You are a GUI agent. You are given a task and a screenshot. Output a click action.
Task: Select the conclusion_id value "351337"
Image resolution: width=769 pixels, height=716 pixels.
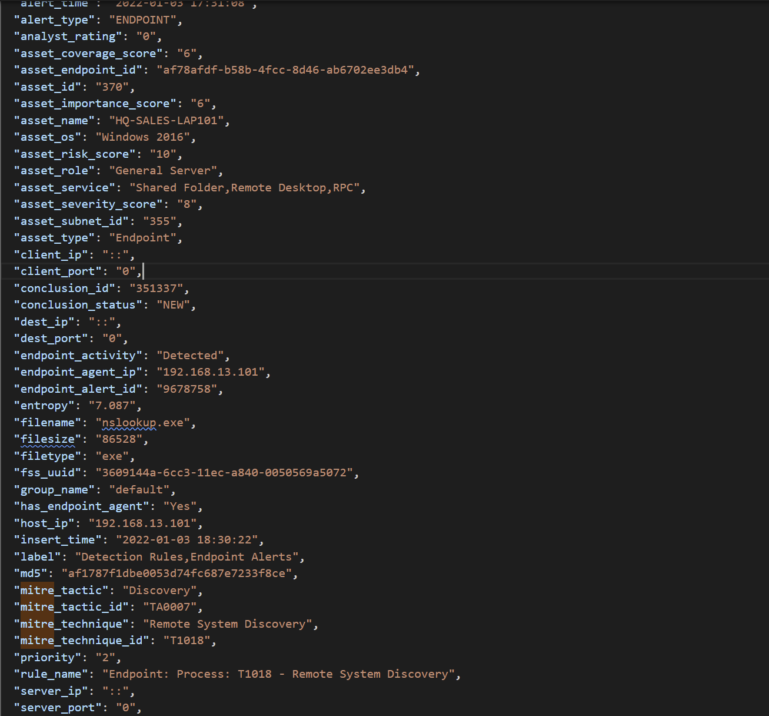click(x=156, y=289)
